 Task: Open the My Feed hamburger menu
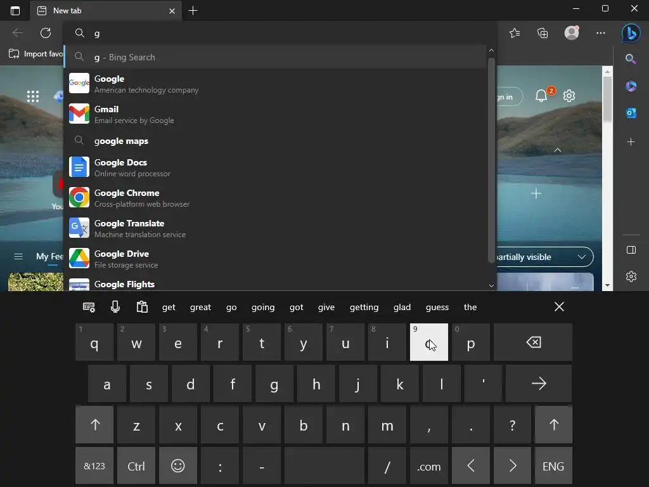[x=18, y=257]
